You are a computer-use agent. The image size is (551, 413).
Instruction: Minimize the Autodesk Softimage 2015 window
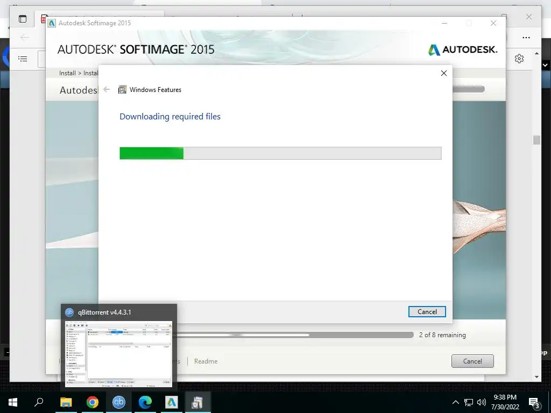pyautogui.click(x=444, y=23)
